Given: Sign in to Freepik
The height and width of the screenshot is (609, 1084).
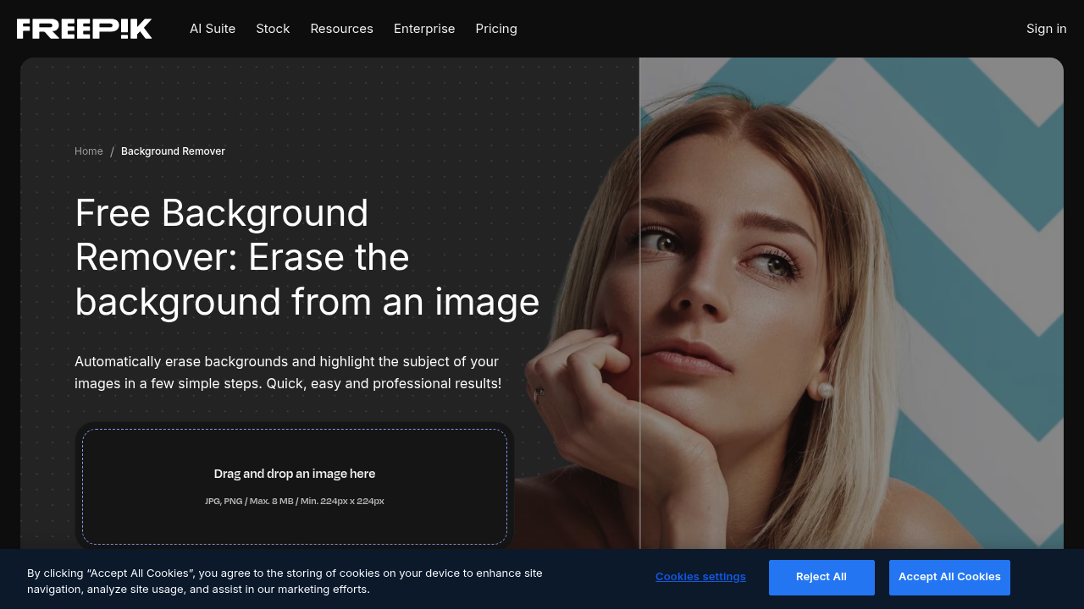Looking at the screenshot, I should point(1047,28).
